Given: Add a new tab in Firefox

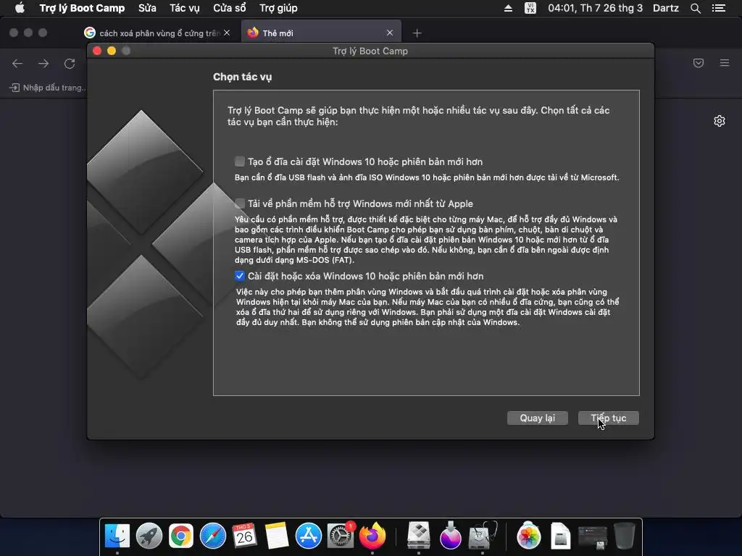Looking at the screenshot, I should point(417,33).
